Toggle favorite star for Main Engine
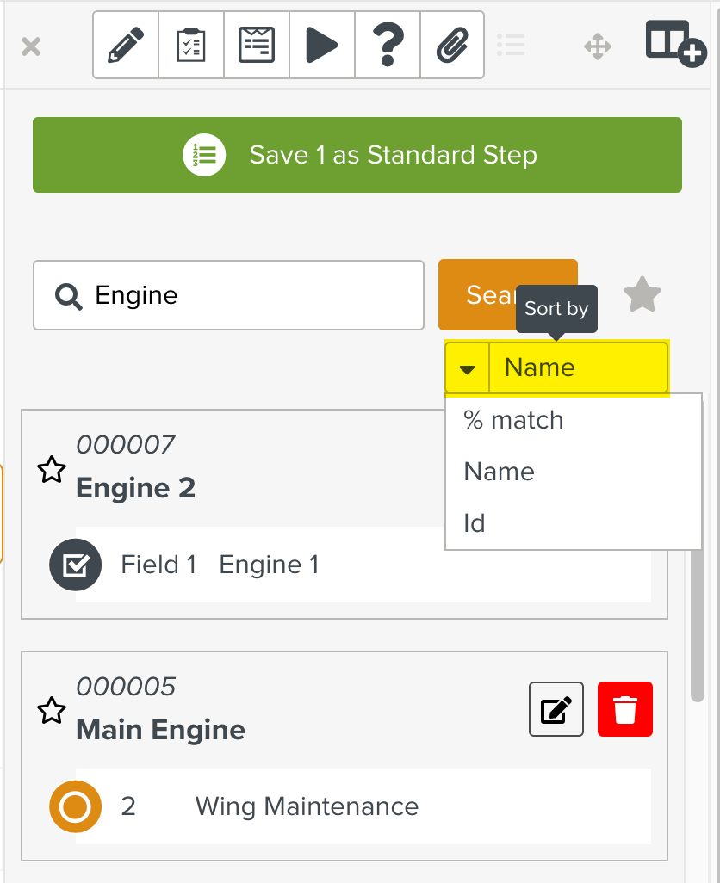Screen dimensions: 720x883 tap(52, 712)
